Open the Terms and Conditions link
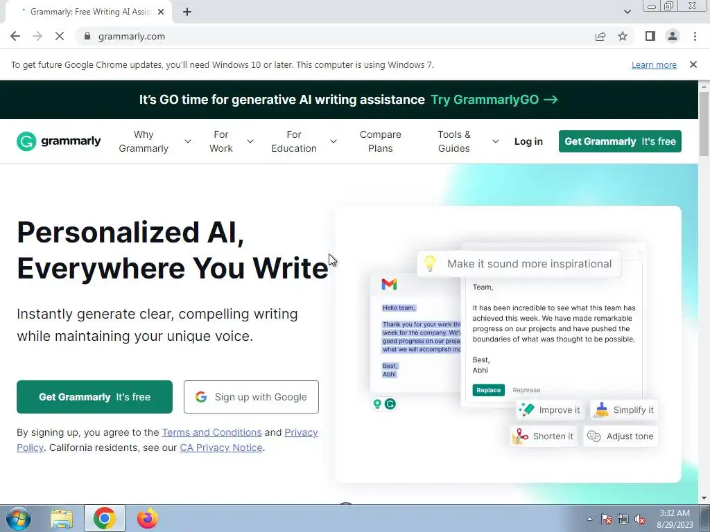 pyautogui.click(x=212, y=432)
